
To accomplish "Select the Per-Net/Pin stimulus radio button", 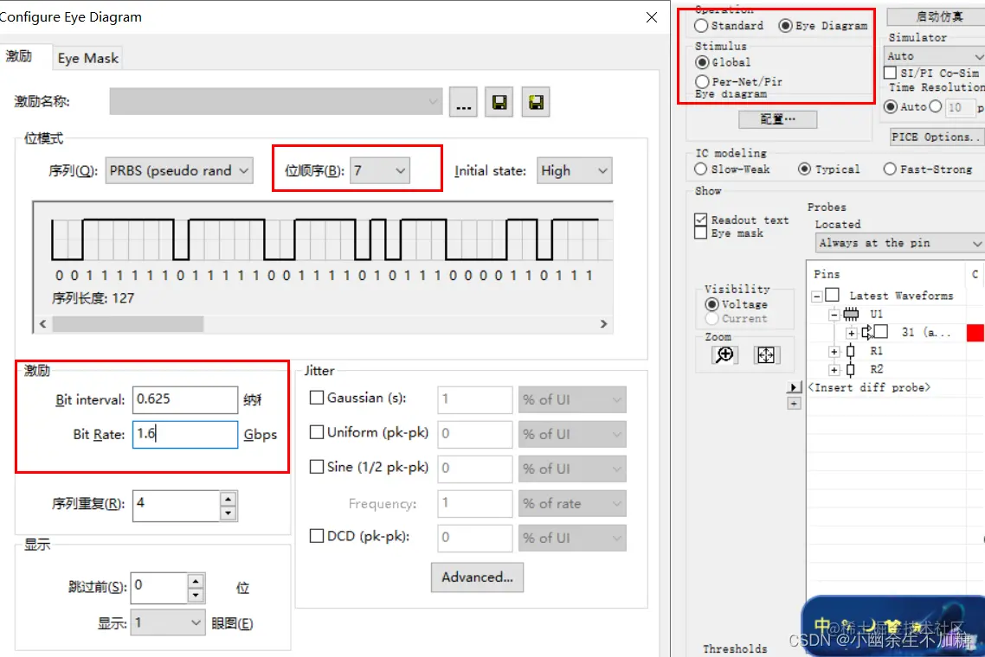I will [702, 81].
